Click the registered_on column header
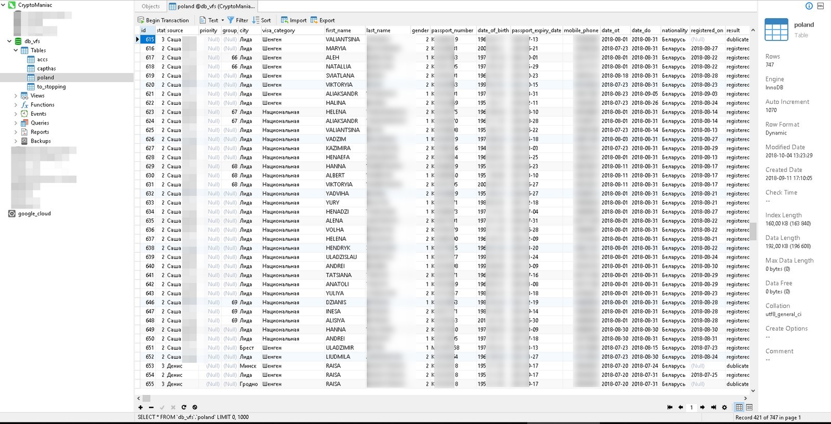Viewport: 831px width, 424px height. (707, 30)
